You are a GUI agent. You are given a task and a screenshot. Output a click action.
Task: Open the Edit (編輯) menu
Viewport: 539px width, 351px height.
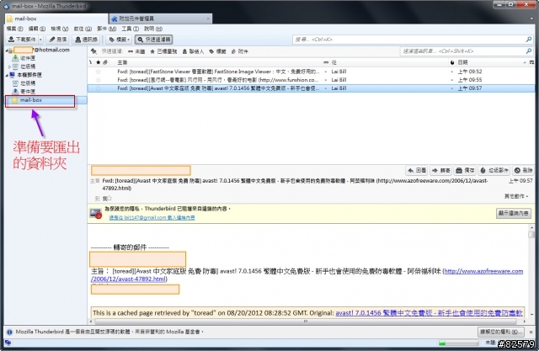[x=37, y=29]
